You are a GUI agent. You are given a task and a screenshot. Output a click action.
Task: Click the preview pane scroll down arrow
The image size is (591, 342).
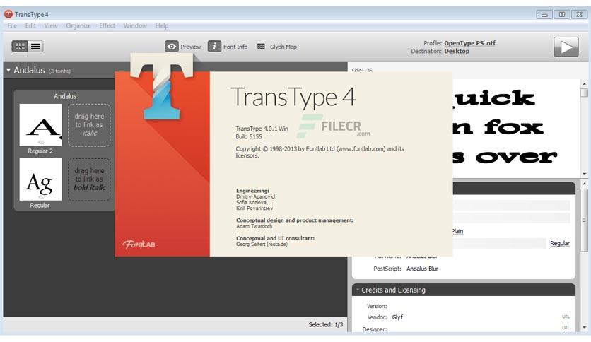click(x=584, y=174)
